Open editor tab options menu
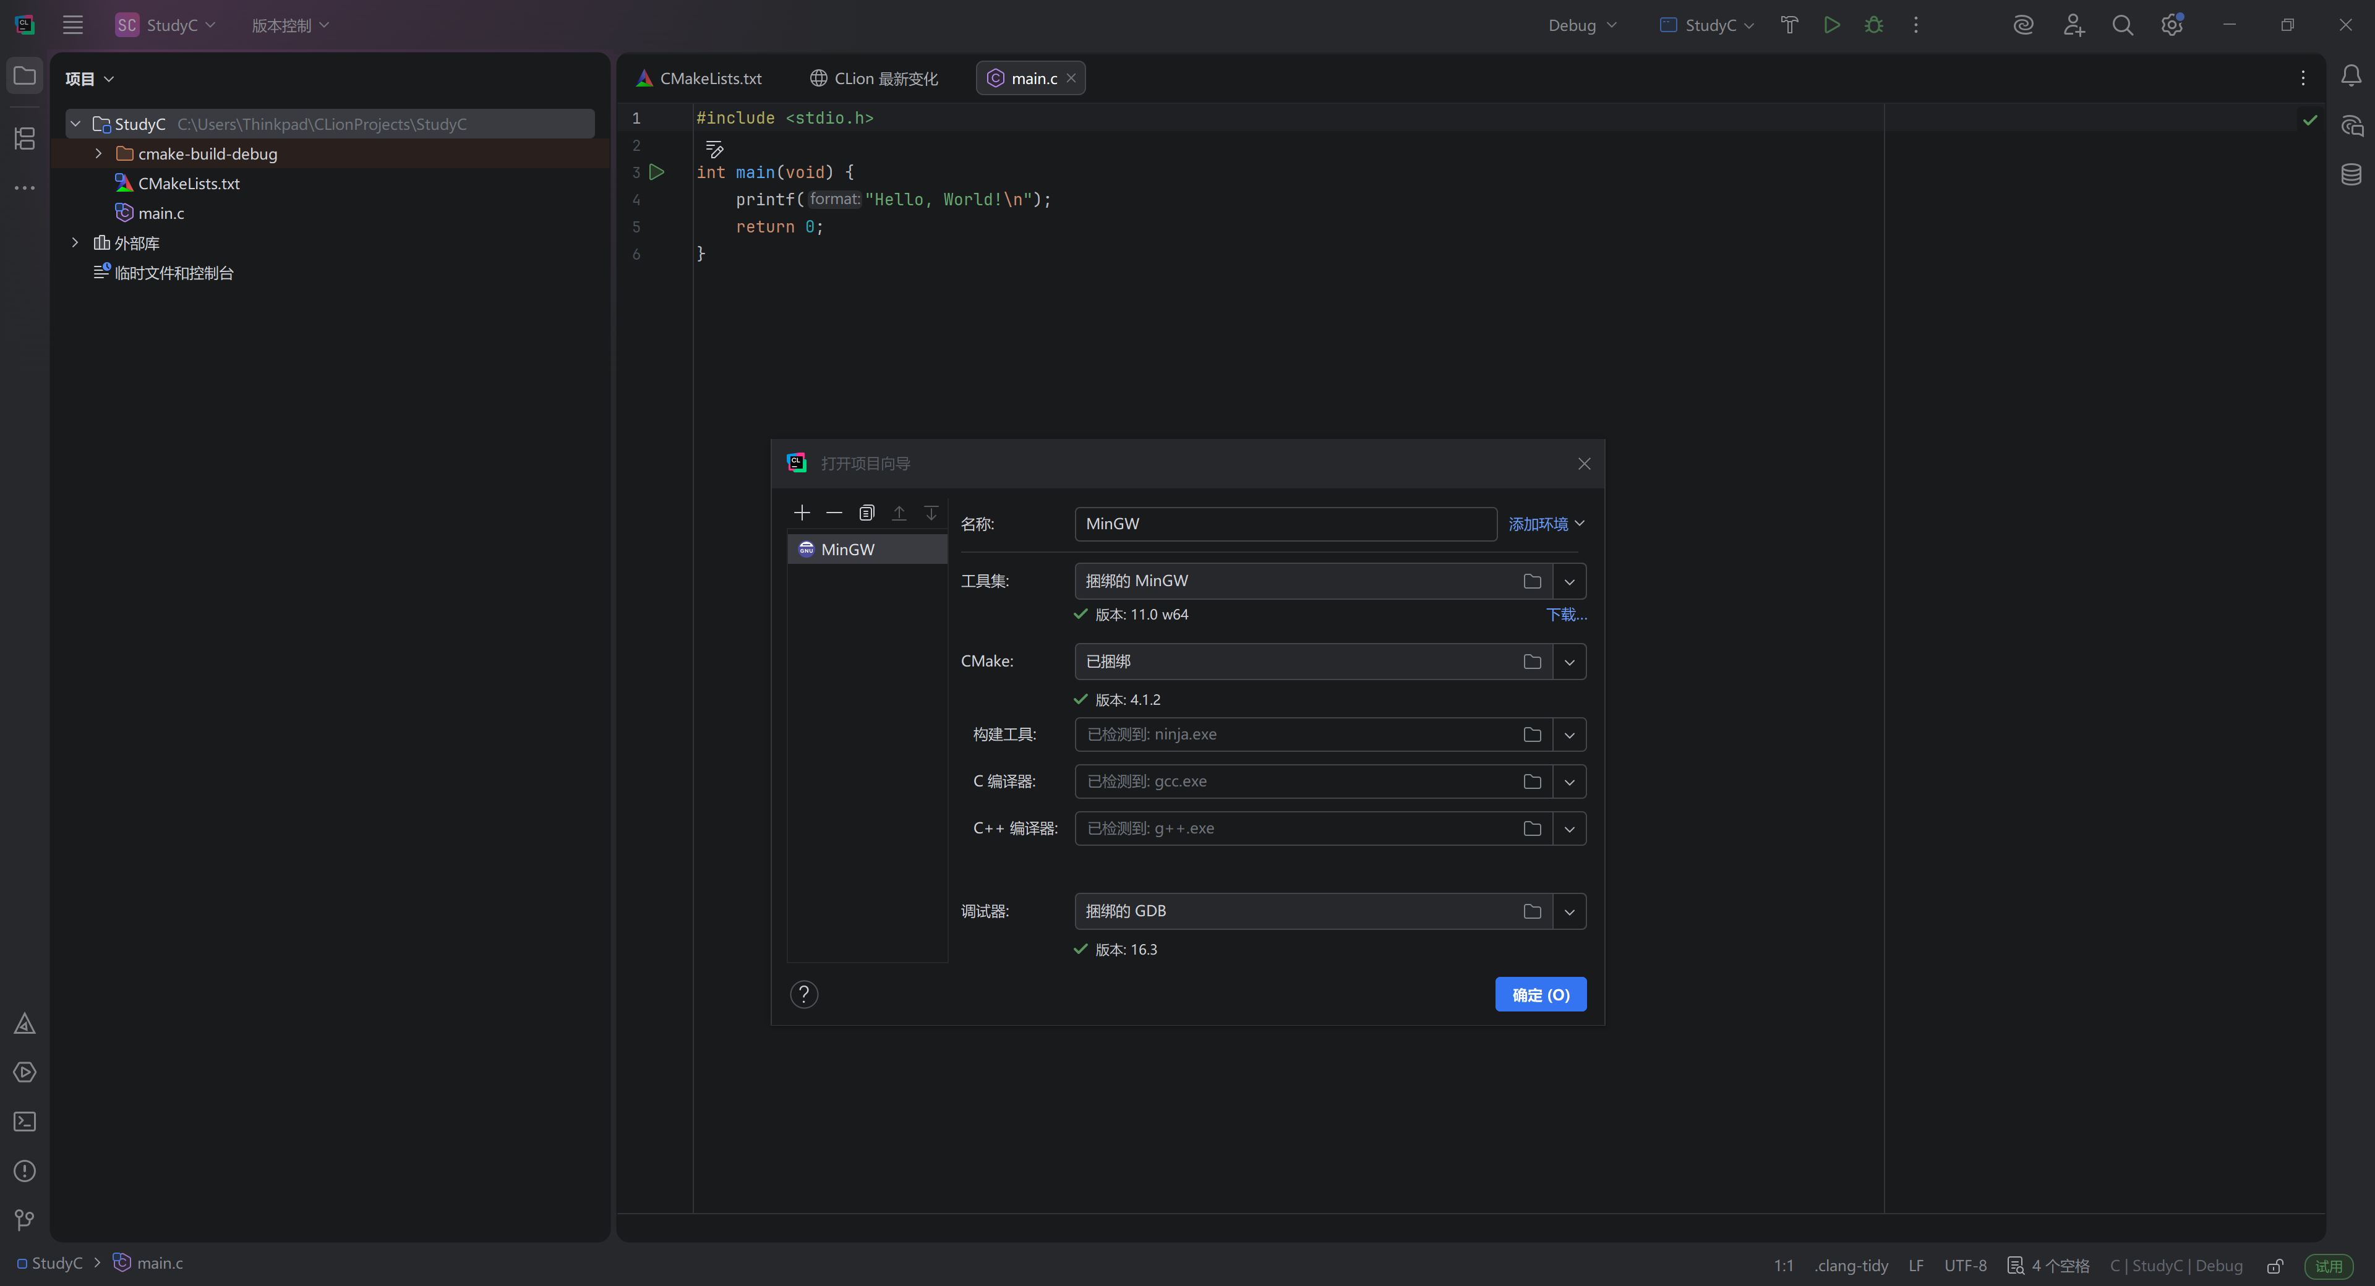Image resolution: width=2375 pixels, height=1286 pixels. click(x=2303, y=79)
